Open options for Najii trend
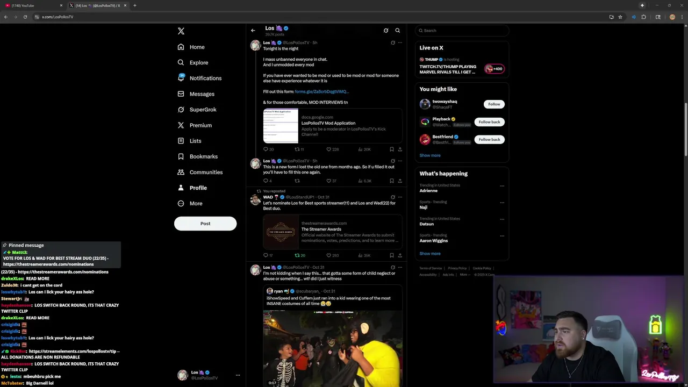688x387 pixels. tap(502, 203)
